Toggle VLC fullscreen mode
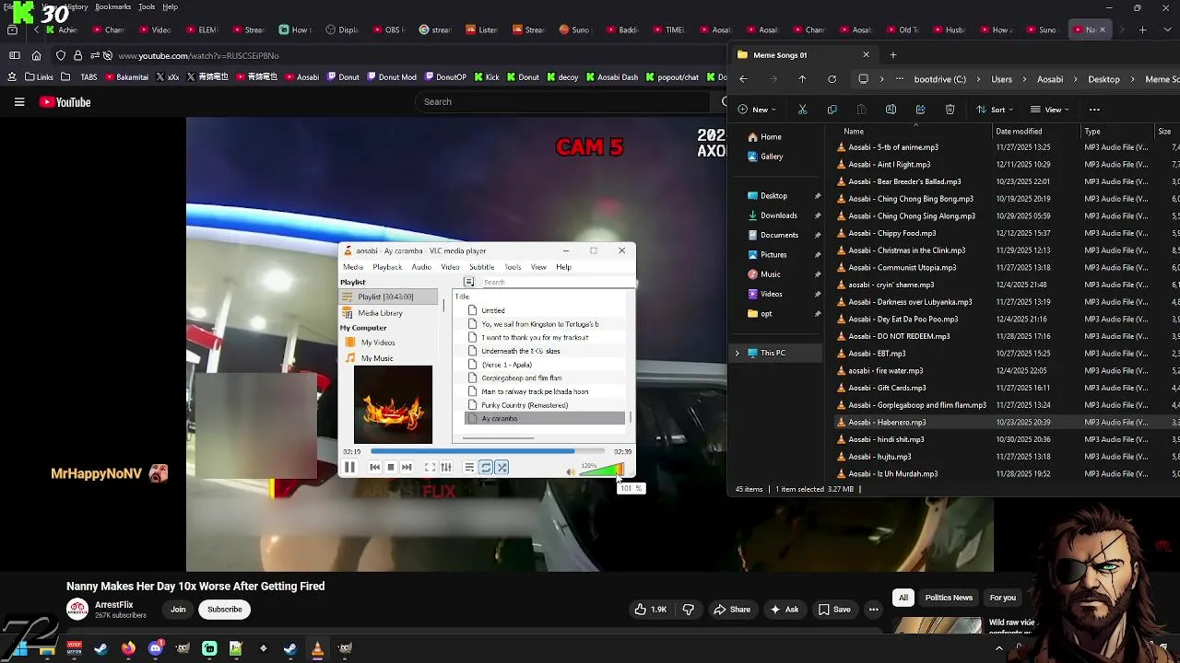1180x663 pixels. coord(430,468)
